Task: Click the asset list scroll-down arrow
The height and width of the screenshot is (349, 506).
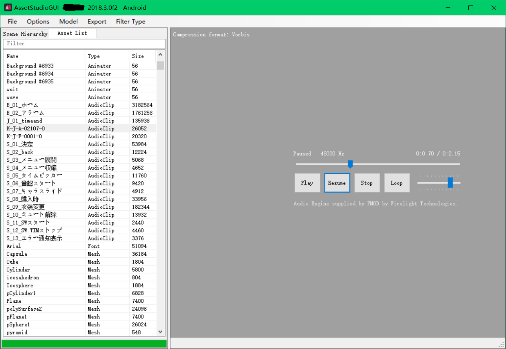Action: coord(160,331)
